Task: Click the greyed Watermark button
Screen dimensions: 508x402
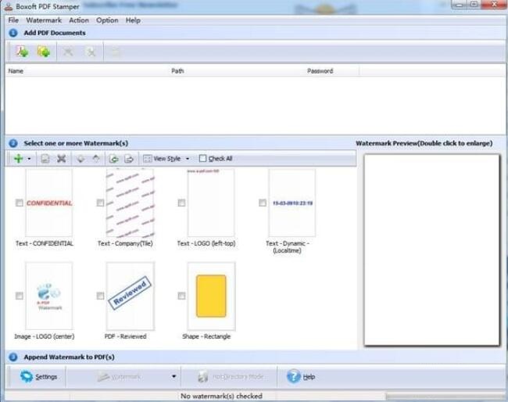Action: tap(119, 376)
